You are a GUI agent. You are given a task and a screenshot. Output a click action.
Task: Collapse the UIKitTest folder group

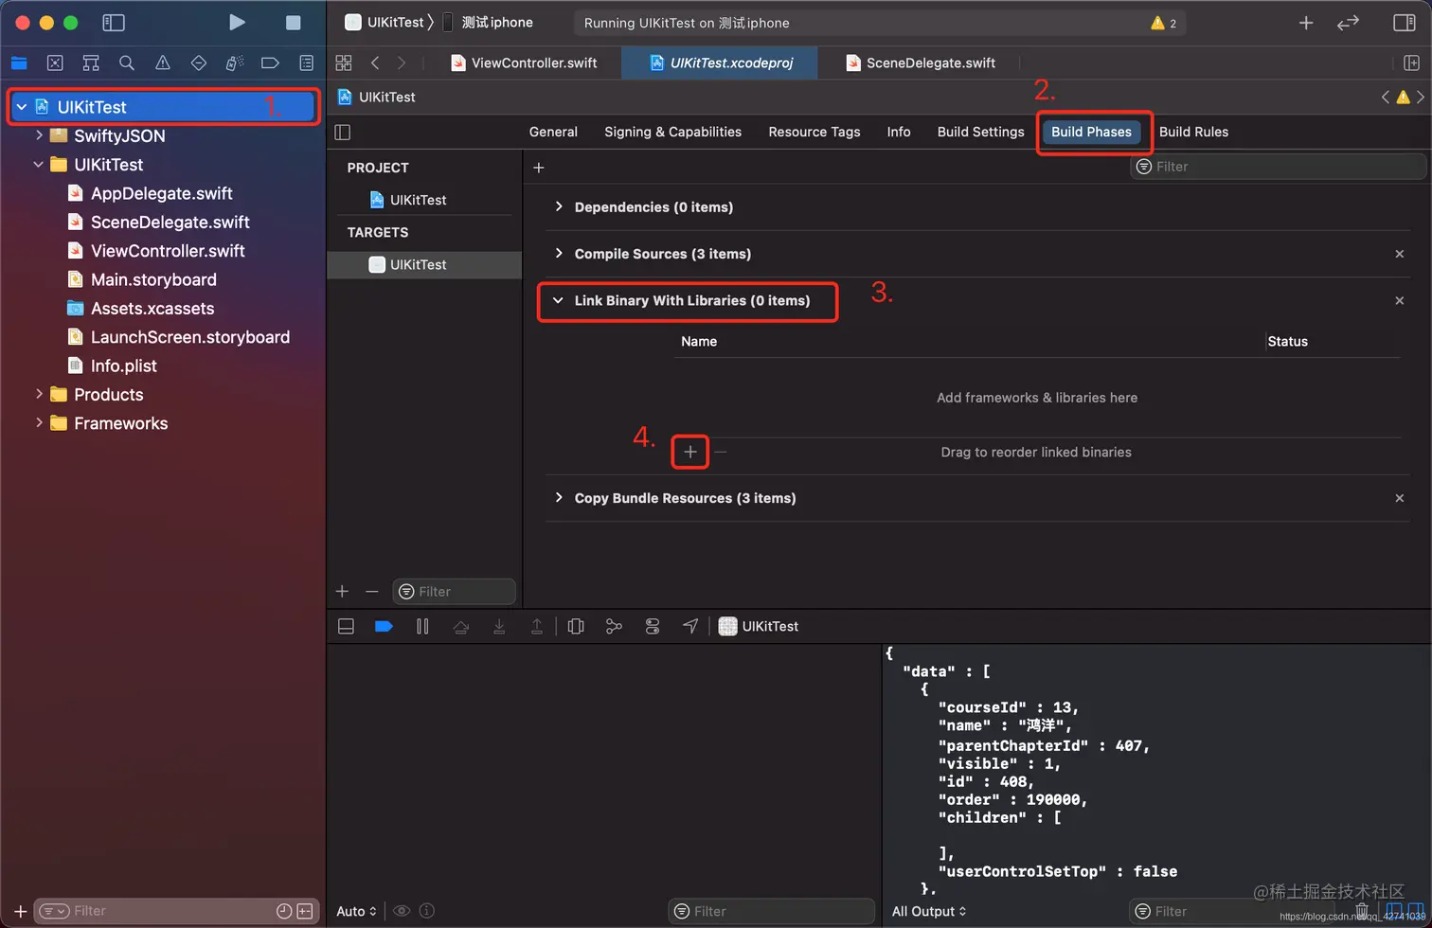tap(39, 164)
